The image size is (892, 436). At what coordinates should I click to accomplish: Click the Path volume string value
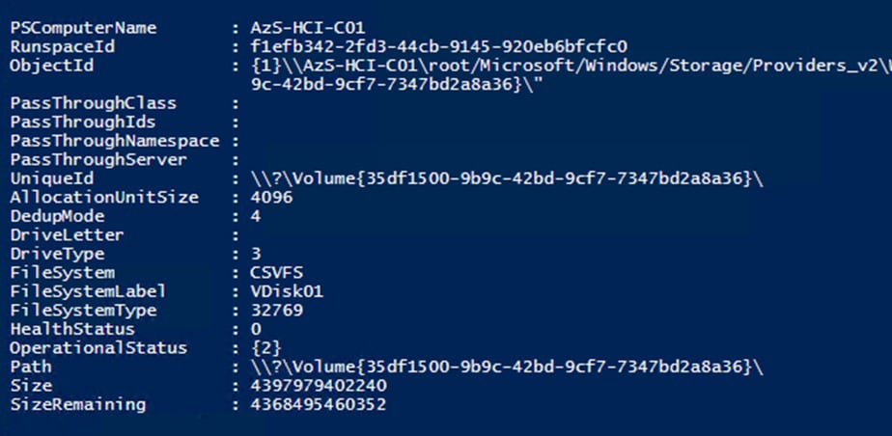507,367
